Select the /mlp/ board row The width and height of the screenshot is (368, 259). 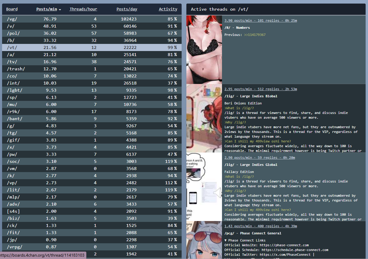[92, 197]
